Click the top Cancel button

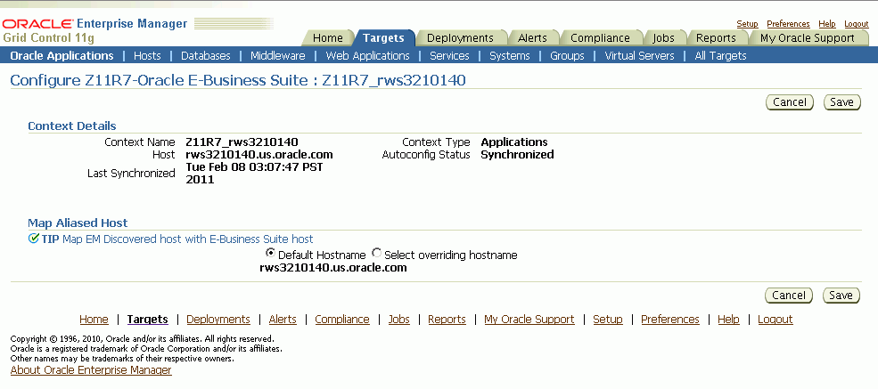point(790,102)
